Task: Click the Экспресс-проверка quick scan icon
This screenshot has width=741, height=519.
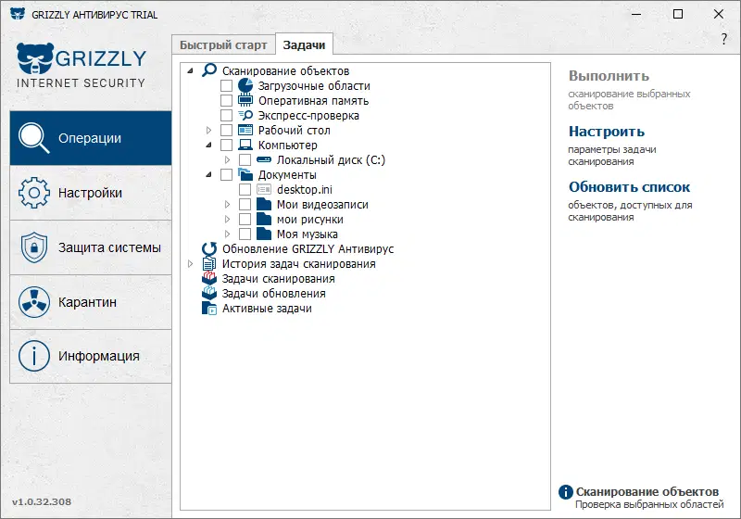Action: pos(245,115)
